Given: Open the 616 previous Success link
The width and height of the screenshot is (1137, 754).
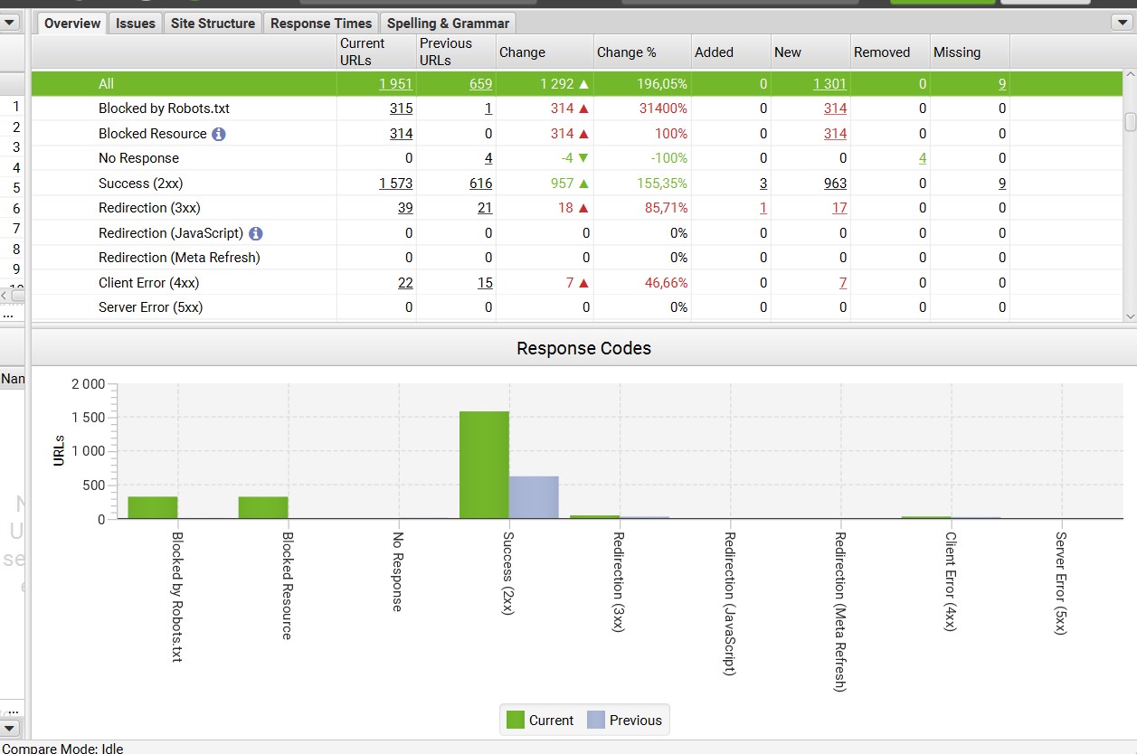Looking at the screenshot, I should coord(480,184).
